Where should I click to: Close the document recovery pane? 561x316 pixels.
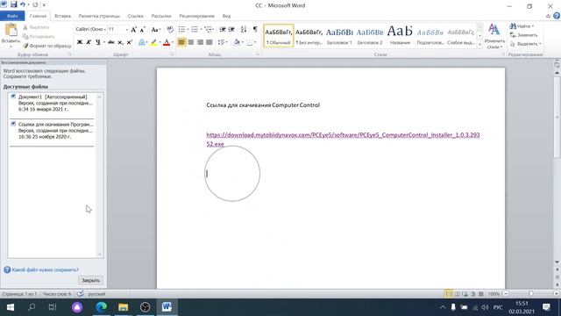point(90,280)
